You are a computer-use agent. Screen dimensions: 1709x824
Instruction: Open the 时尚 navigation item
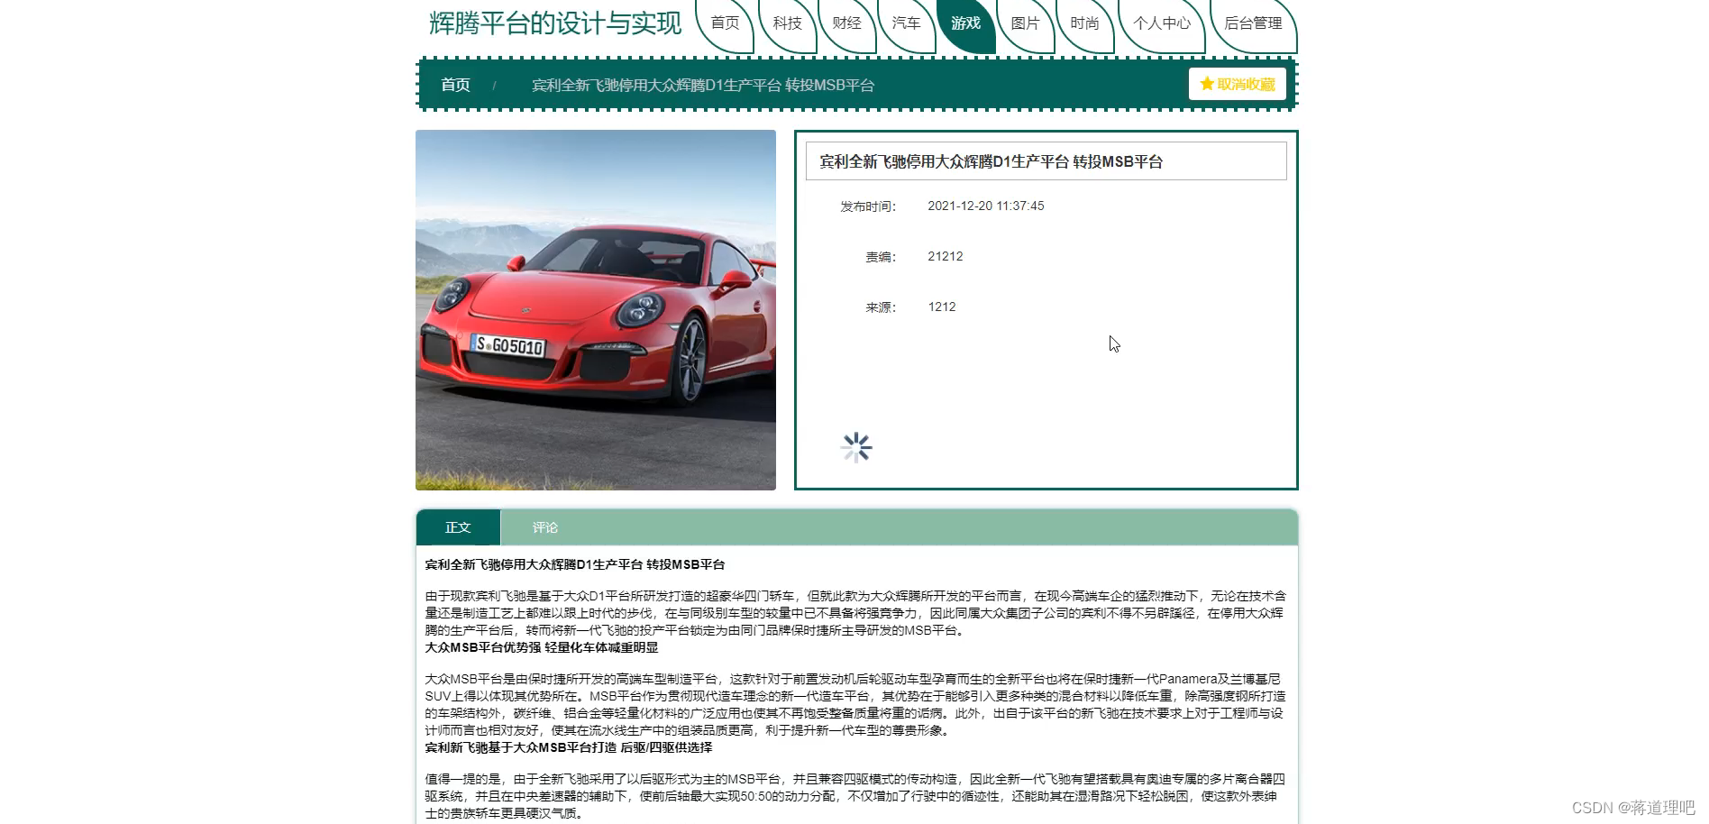(1084, 24)
